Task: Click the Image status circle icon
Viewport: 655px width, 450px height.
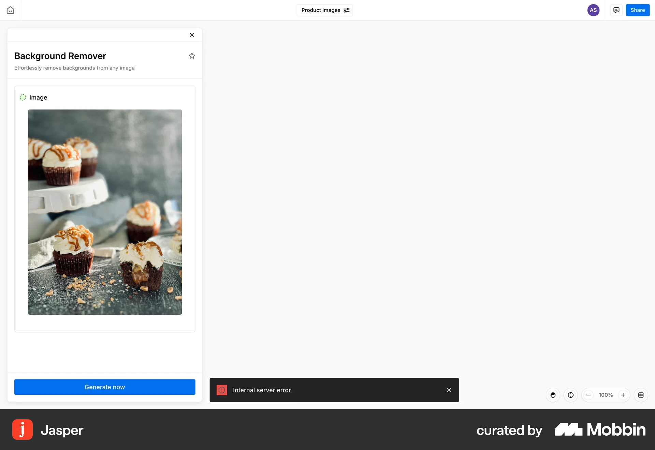Action: click(x=23, y=97)
